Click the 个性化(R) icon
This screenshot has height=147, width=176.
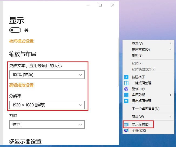click(126, 130)
